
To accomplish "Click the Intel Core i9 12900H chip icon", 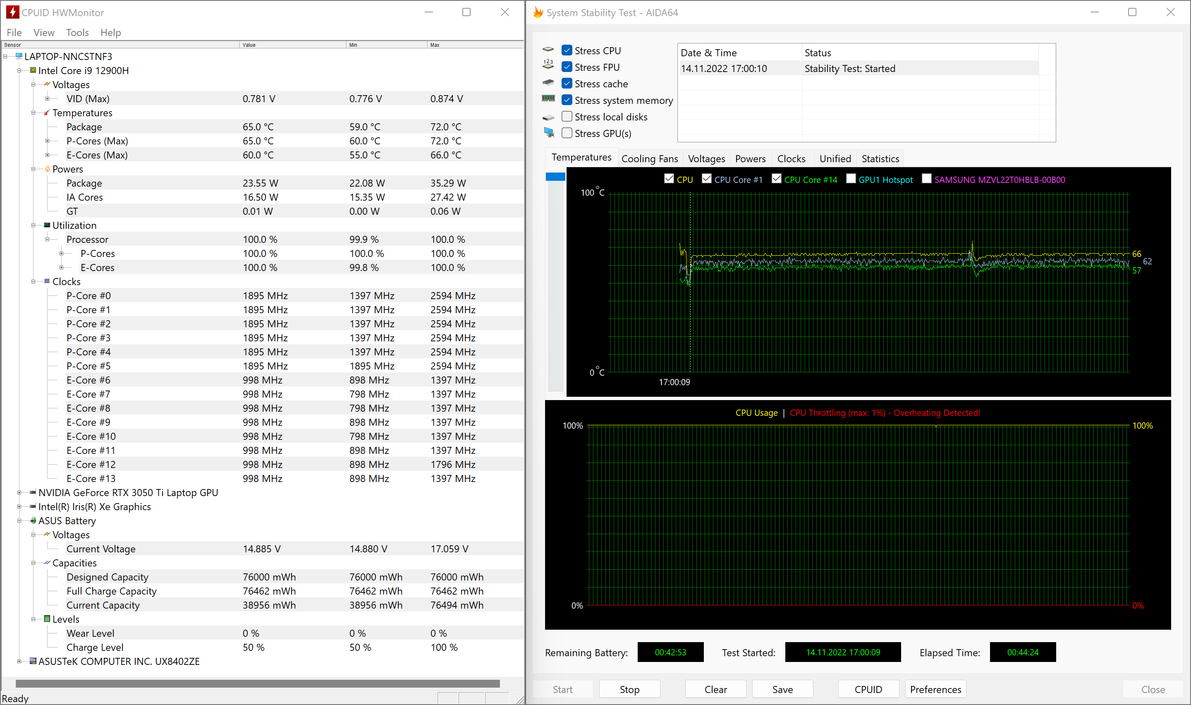I will tap(33, 70).
